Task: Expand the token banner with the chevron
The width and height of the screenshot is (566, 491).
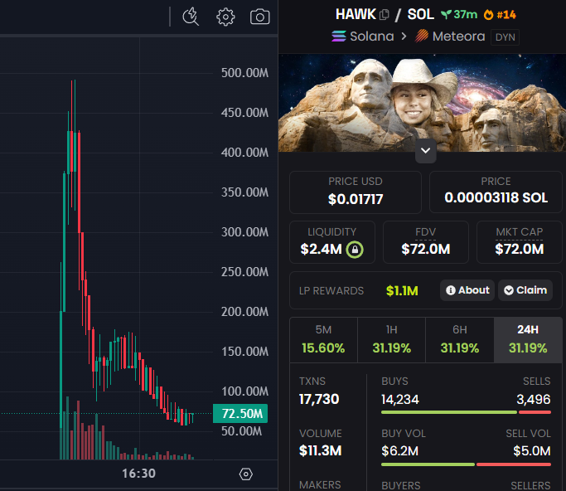Action: 426,150
